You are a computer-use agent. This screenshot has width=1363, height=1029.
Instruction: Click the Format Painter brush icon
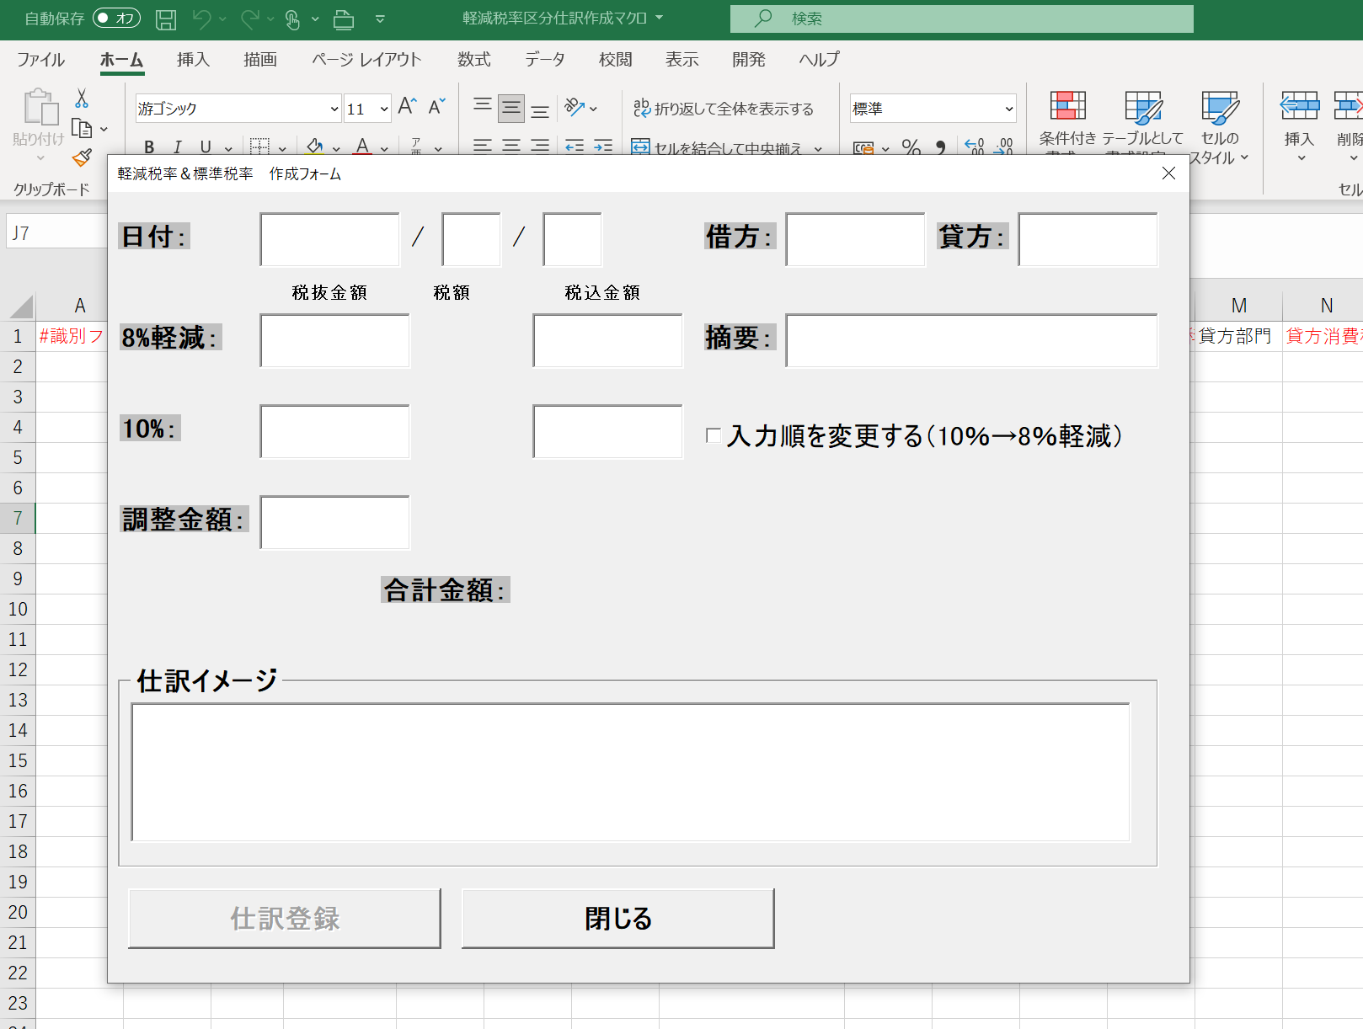[x=82, y=157]
